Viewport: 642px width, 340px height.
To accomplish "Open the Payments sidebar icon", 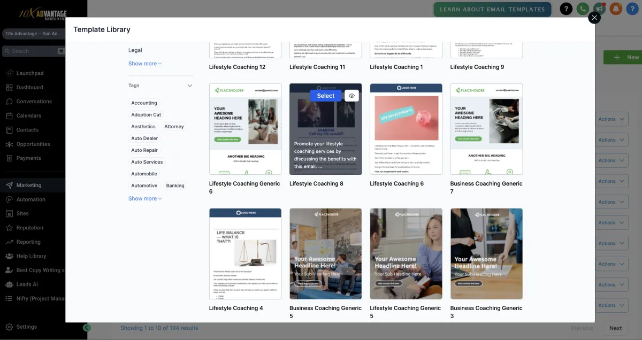I will coord(9,158).
